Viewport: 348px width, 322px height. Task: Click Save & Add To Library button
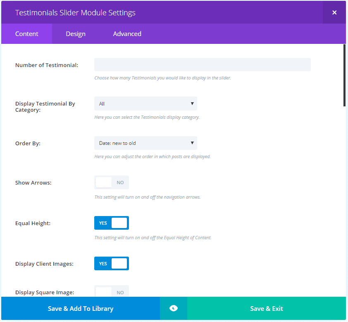click(81, 308)
